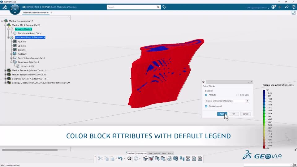Collapse the Menkar Demonstration A root node
Viewport: 297px width, 167px height.
[2, 21]
